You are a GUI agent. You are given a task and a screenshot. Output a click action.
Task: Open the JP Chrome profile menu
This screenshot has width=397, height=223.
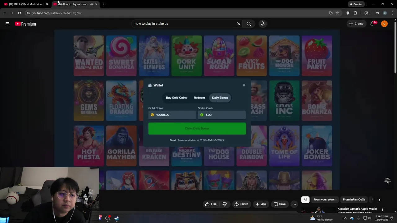(x=385, y=13)
